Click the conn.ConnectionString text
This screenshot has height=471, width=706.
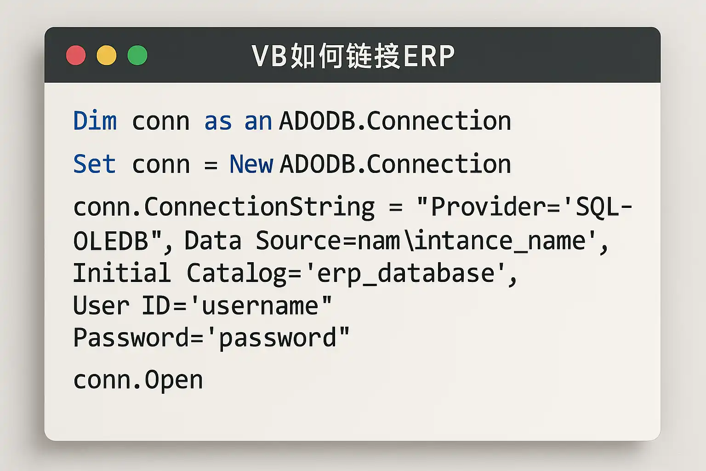click(224, 207)
